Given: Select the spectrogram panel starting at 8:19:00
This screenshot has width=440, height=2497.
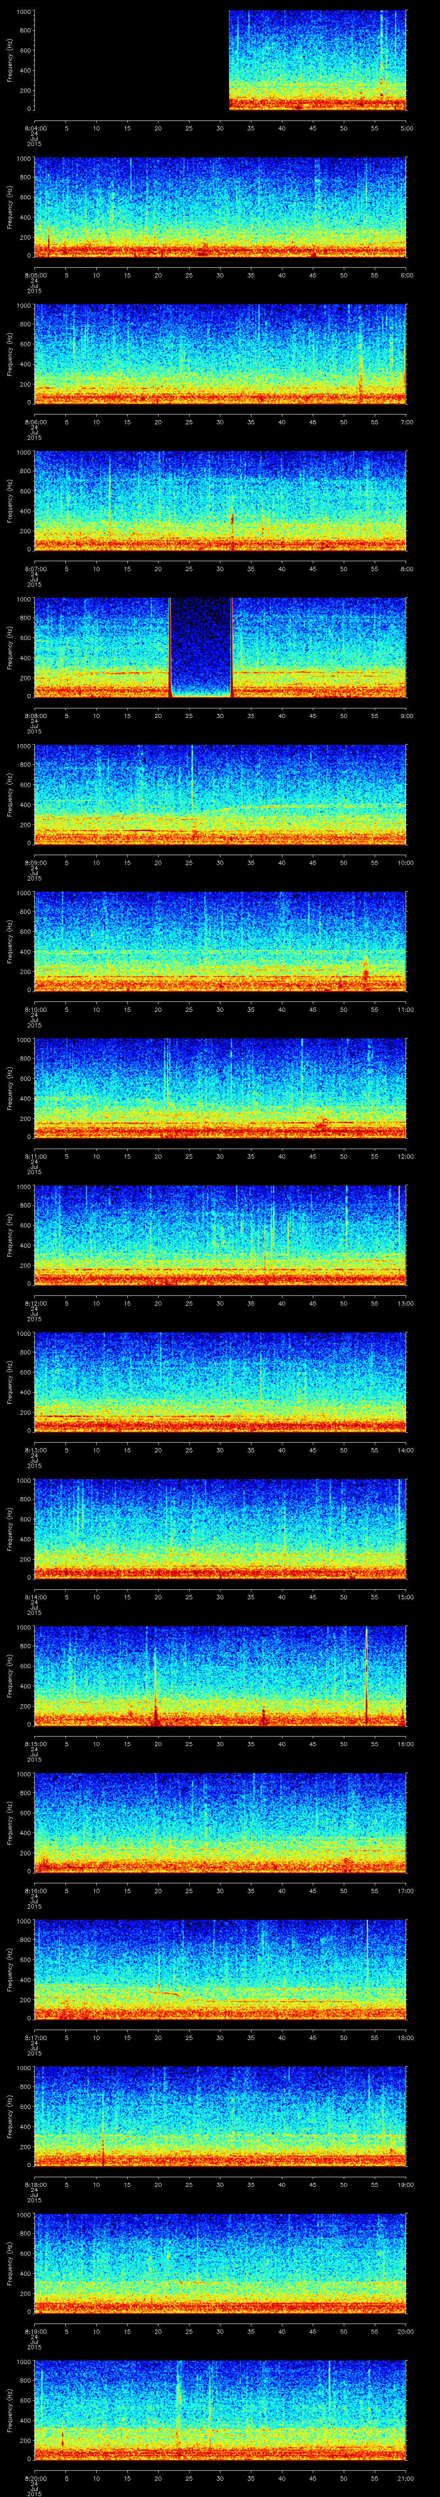Looking at the screenshot, I should (x=220, y=2262).
